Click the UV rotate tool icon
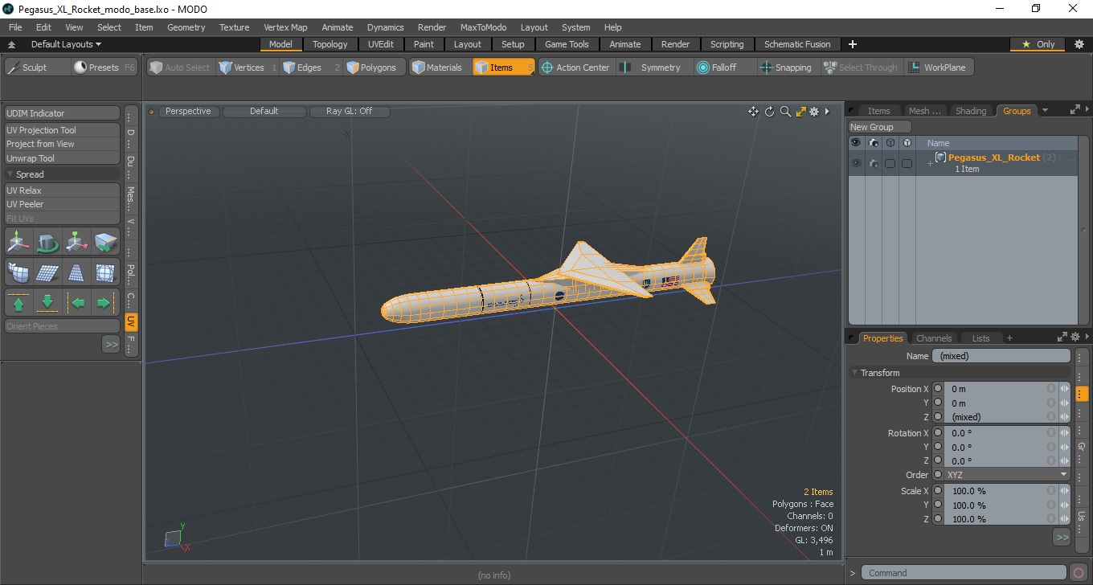Image resolution: width=1093 pixels, height=585 pixels. [47, 241]
